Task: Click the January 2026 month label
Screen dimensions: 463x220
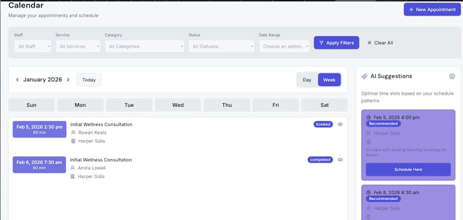Action: tap(42, 80)
